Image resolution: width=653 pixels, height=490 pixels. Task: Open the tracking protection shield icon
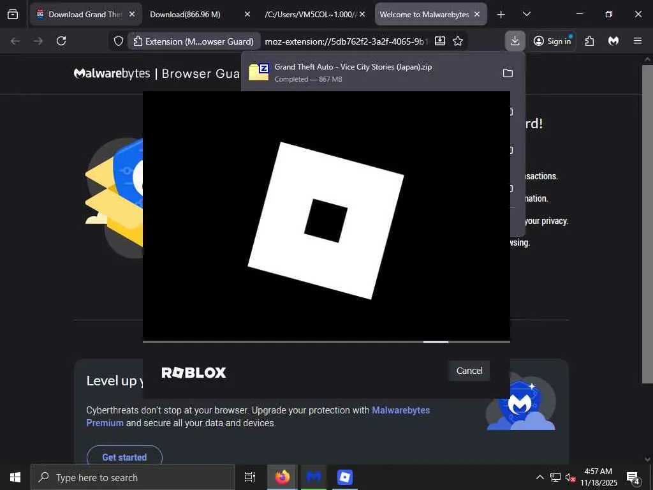119,41
